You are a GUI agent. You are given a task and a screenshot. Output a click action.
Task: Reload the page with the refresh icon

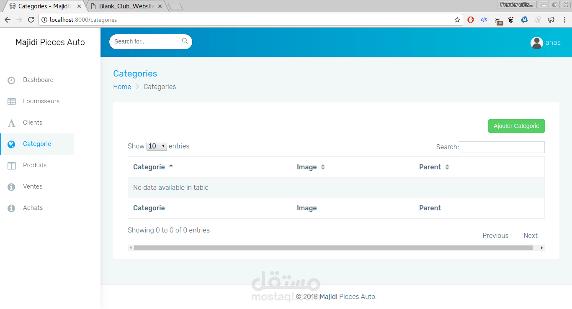(31, 20)
